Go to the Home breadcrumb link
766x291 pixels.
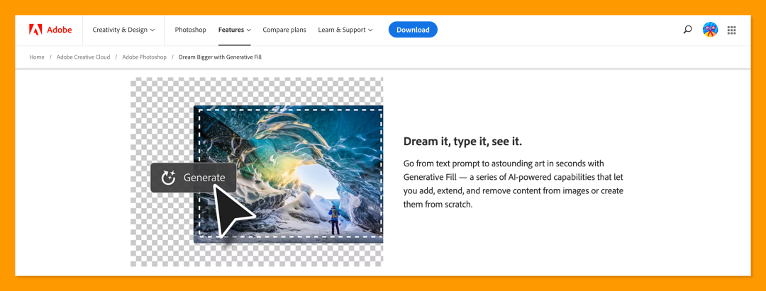coord(37,57)
